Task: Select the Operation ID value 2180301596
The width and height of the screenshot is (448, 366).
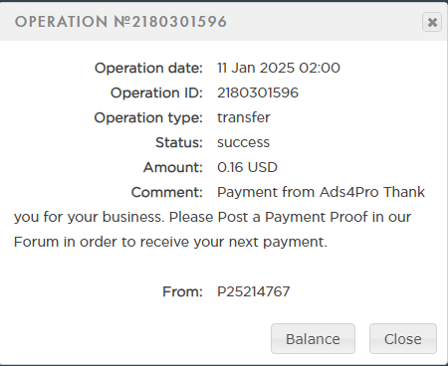Action: point(258,92)
